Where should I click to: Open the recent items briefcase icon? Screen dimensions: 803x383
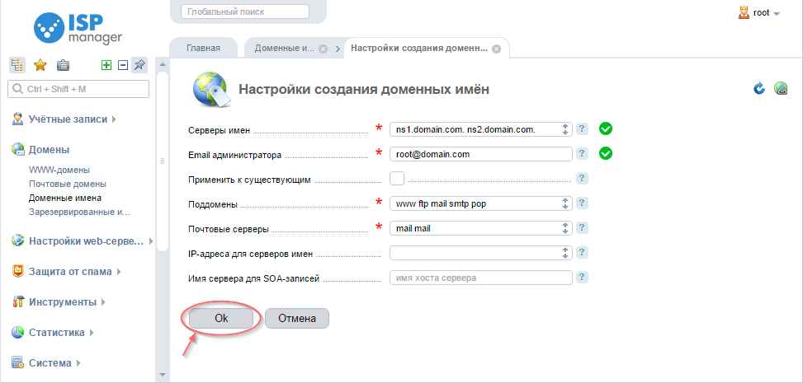click(x=63, y=65)
